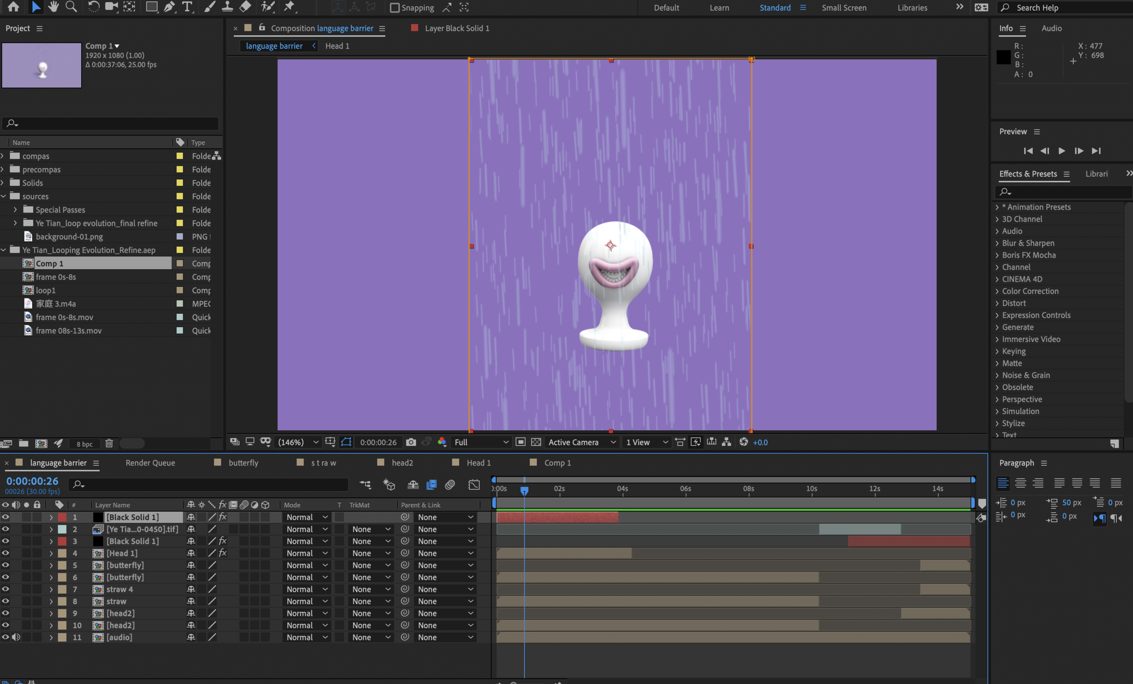Hide layer 5 butterfly eye icon
The width and height of the screenshot is (1133, 684).
5,565
